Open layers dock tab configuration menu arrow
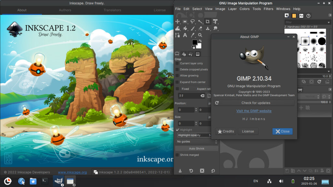Viewport: 333px width, 187px height. (x=330, y=90)
